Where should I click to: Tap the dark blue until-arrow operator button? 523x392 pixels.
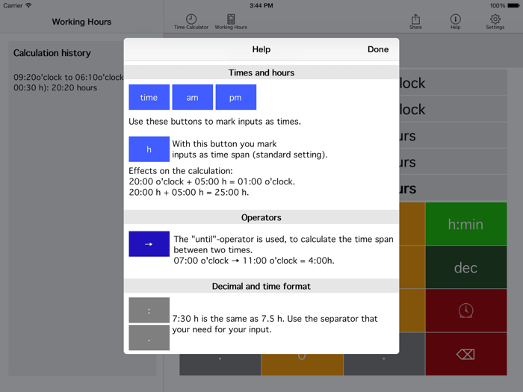point(149,244)
